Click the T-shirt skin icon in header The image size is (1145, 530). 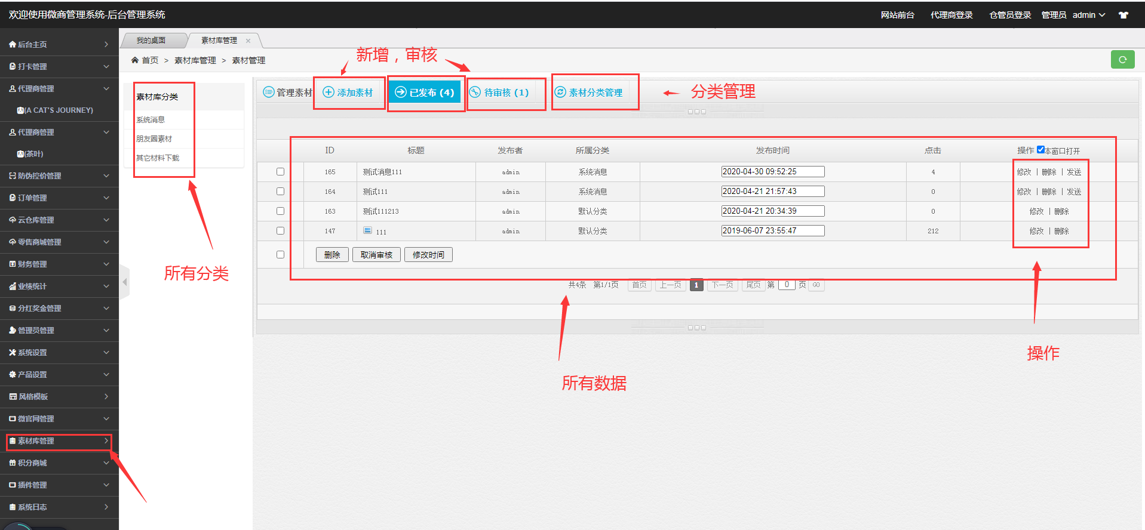(x=1123, y=15)
